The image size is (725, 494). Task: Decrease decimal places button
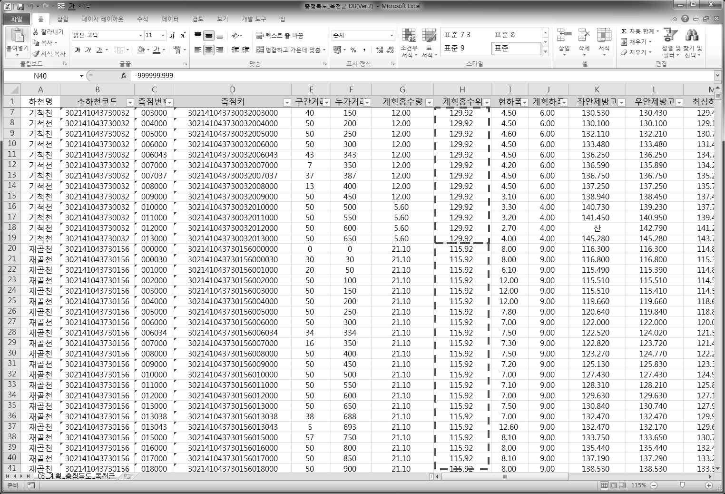(x=390, y=49)
